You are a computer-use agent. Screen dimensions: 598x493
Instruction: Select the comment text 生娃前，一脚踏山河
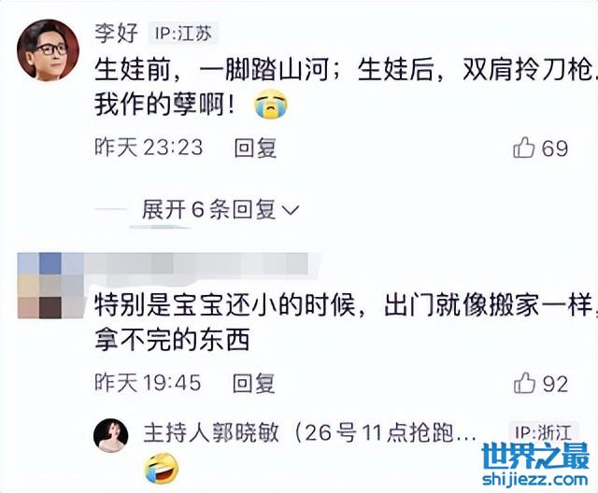[x=212, y=70]
